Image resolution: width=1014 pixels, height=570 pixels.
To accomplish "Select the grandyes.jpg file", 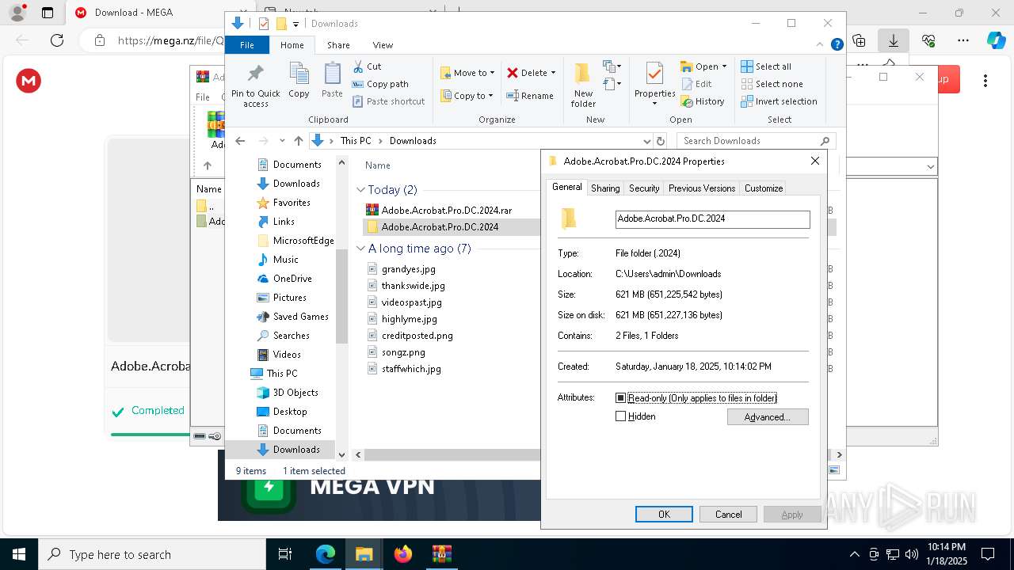I will [x=409, y=269].
